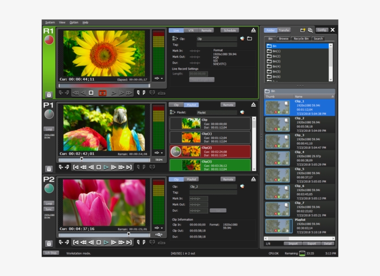Click the Play button in the P2 transport
Screen dimensions: 380x276
coord(106,242)
